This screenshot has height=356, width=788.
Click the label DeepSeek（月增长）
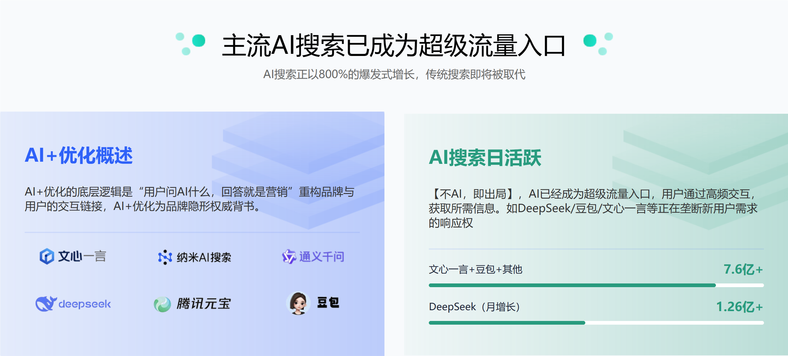[475, 307]
